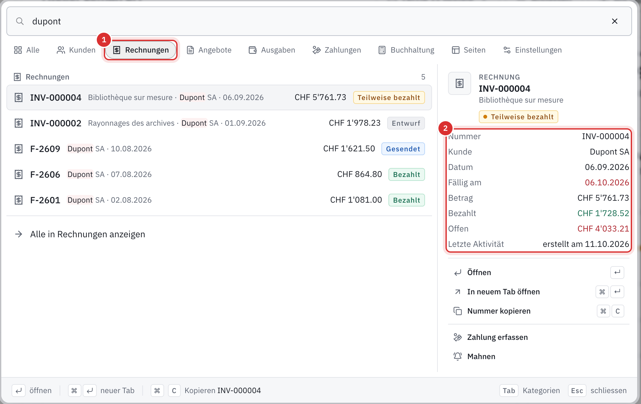Viewport: 641px width, 404px height.
Task: Switch to the Alle tab
Action: [27, 50]
